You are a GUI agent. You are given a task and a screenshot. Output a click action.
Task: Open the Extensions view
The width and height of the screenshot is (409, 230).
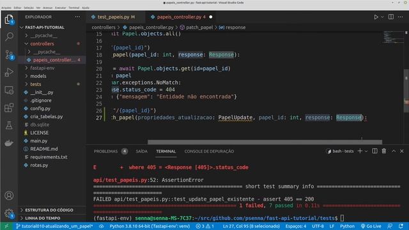(x=9, y=108)
